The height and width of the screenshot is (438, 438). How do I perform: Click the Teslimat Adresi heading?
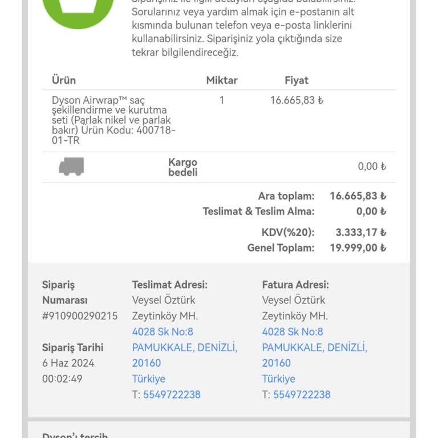coord(170,285)
